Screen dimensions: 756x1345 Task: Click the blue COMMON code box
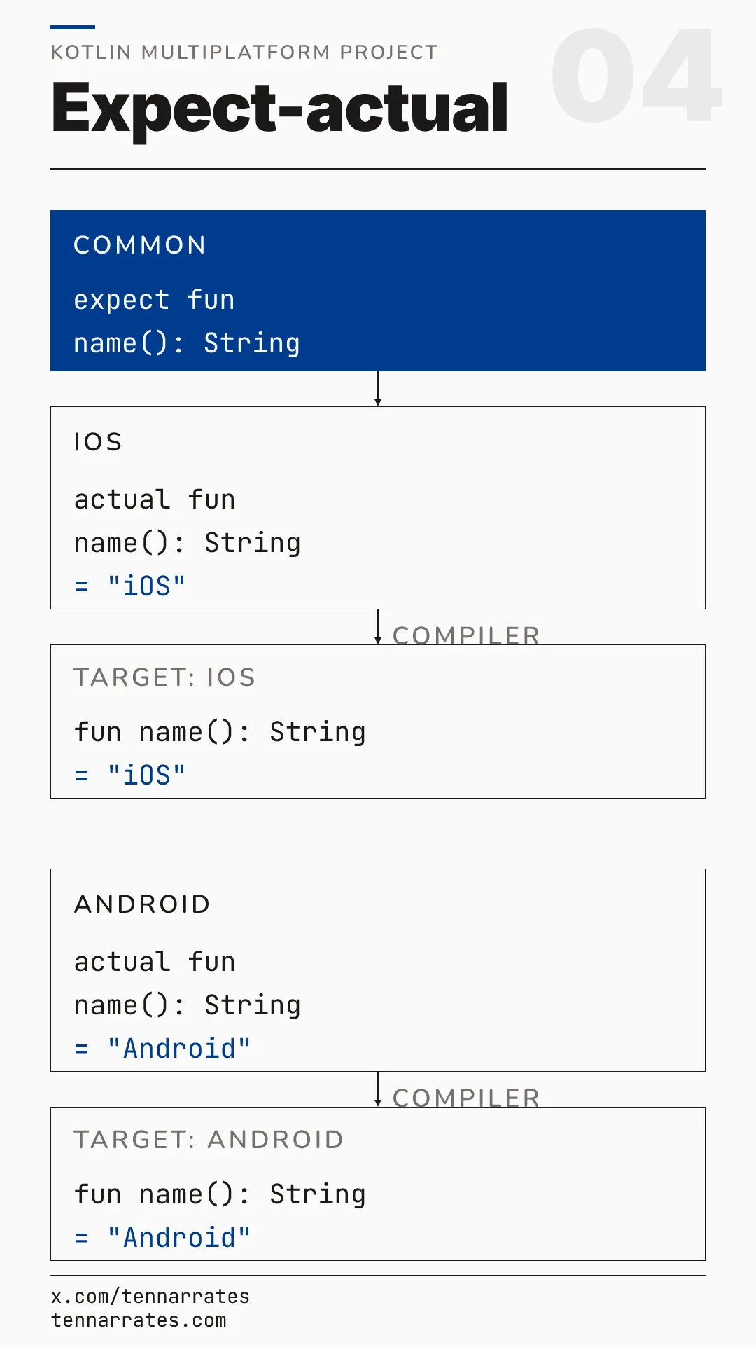click(x=378, y=291)
